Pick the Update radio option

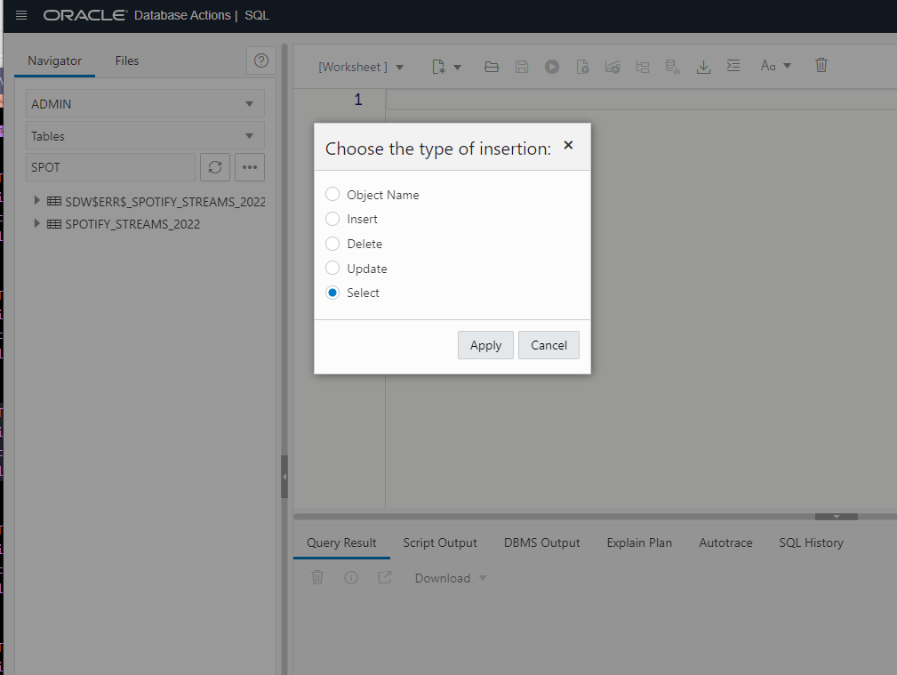(332, 268)
